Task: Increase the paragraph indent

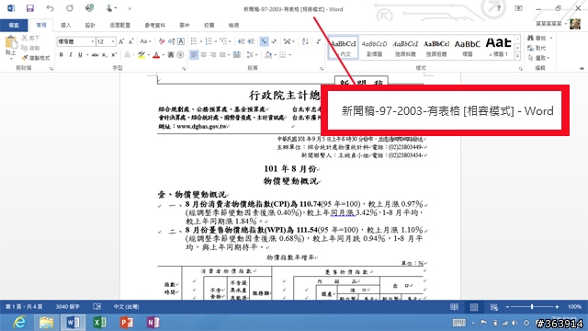Action: (251, 41)
